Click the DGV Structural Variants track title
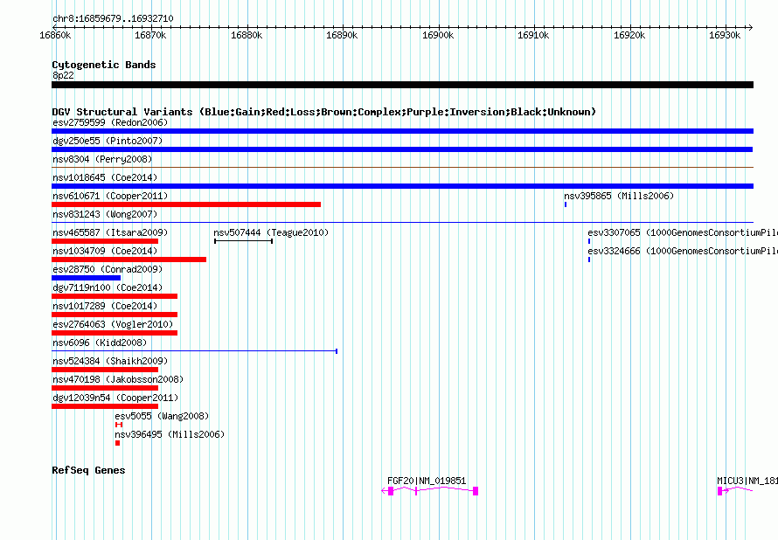 coord(324,112)
